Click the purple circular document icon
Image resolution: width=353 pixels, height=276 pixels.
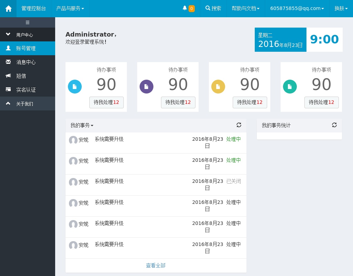pos(147,87)
